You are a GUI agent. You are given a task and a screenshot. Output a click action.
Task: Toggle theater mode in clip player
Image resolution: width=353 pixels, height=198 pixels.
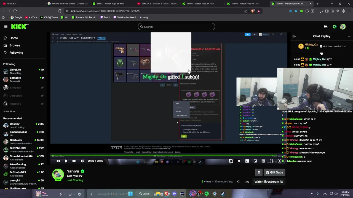[263, 161]
